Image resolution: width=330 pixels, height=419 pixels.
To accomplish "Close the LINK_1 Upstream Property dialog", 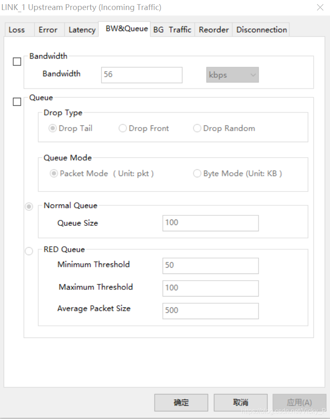I will [x=320, y=7].
